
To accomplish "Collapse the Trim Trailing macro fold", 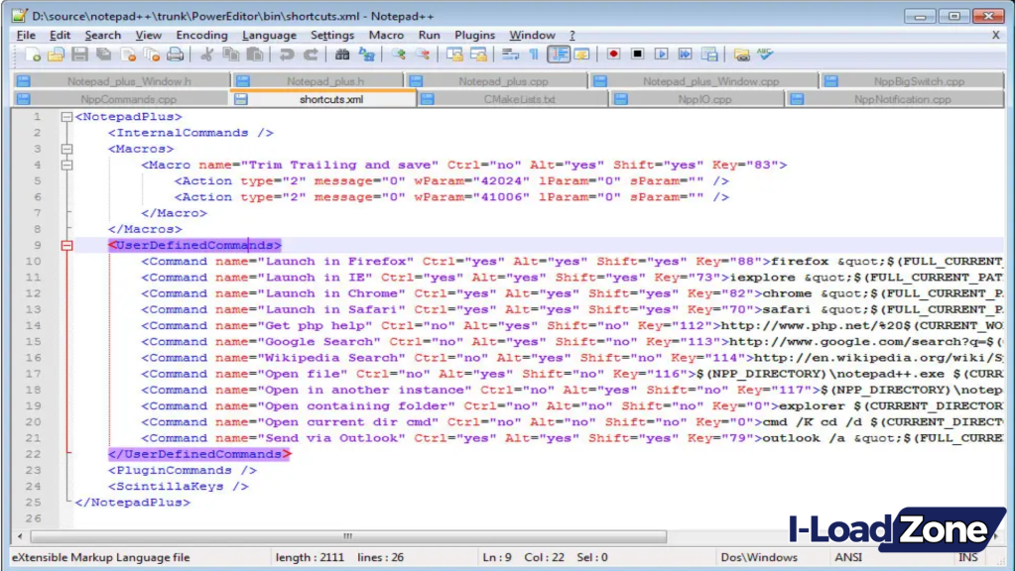I will click(65, 164).
